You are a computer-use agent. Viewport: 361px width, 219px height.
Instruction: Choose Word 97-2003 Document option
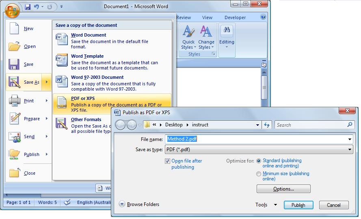pyautogui.click(x=112, y=83)
